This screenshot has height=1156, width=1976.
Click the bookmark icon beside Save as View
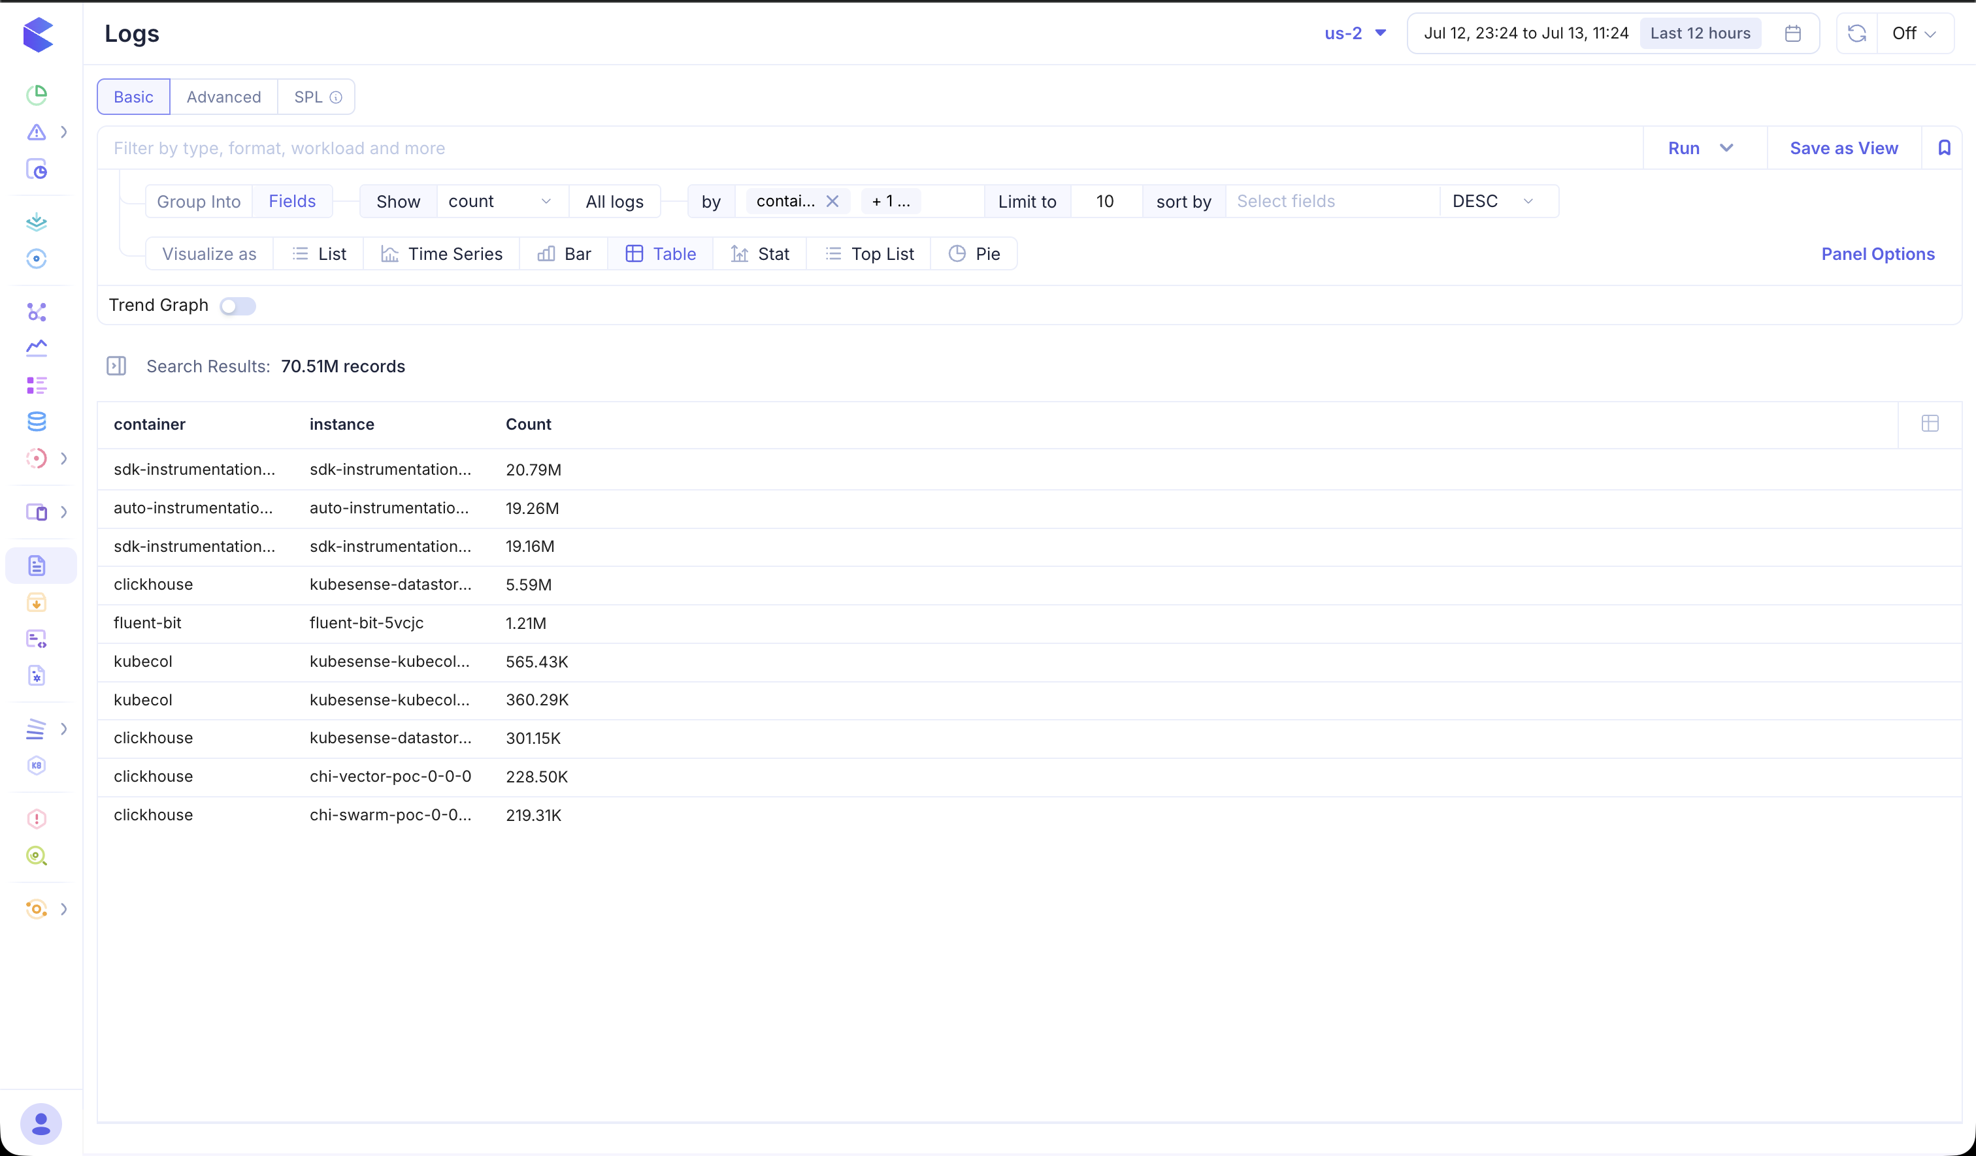[x=1944, y=148]
